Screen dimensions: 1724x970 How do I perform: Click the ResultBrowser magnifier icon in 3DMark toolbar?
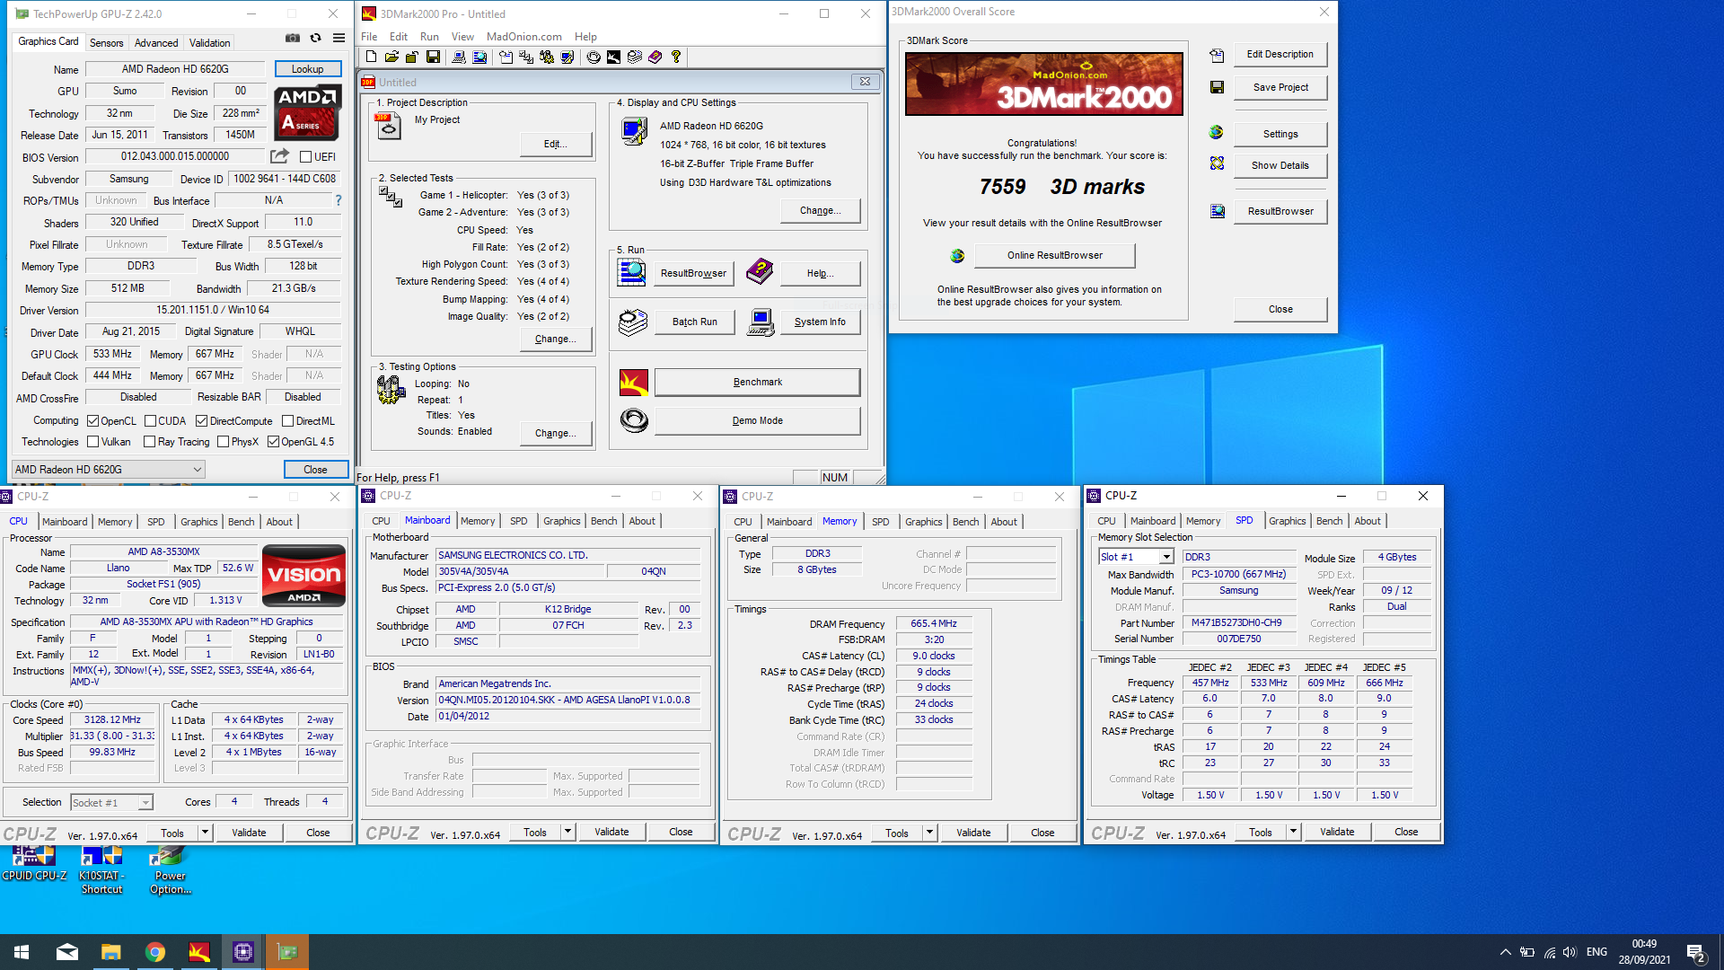pyautogui.click(x=479, y=57)
